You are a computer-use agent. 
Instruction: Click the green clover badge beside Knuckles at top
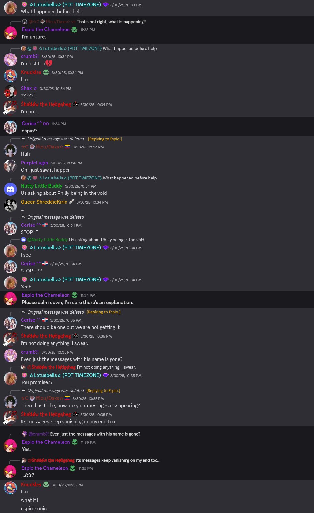pos(46,72)
